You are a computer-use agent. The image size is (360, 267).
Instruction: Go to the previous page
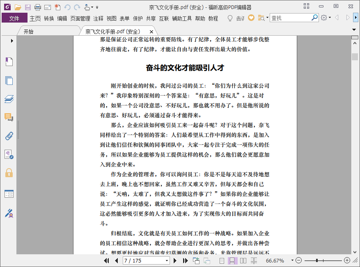117,260
